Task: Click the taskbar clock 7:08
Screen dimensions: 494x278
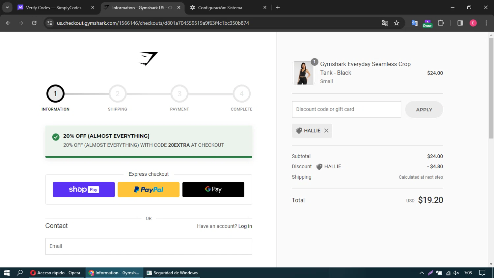Action: [x=468, y=273]
